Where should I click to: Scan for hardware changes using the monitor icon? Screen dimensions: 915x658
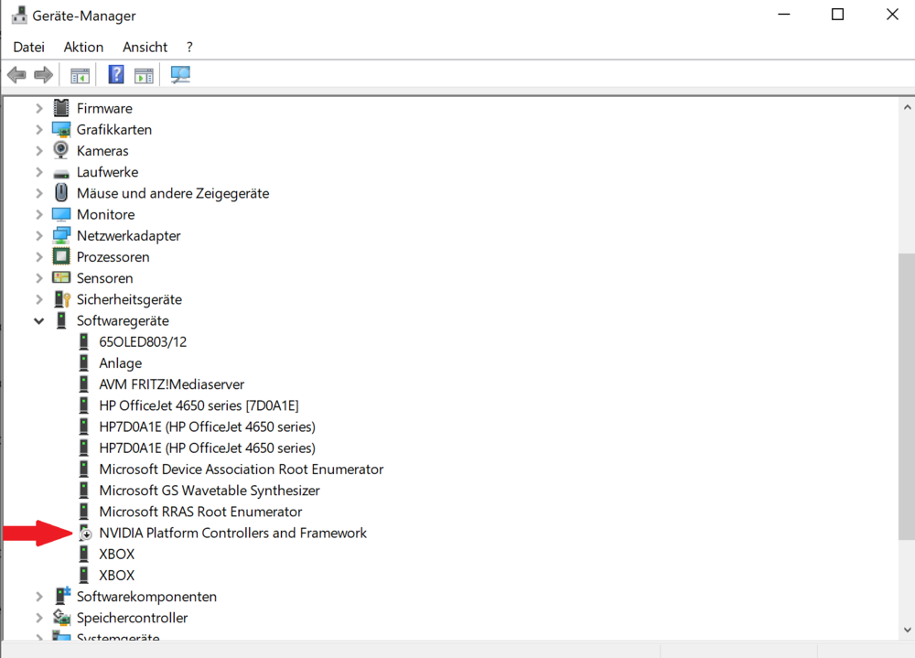179,74
